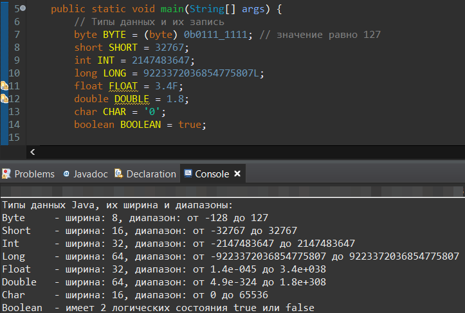Viewport: 465px width, 313px height.
Task: Close the Console view with its X
Action: click(x=237, y=174)
